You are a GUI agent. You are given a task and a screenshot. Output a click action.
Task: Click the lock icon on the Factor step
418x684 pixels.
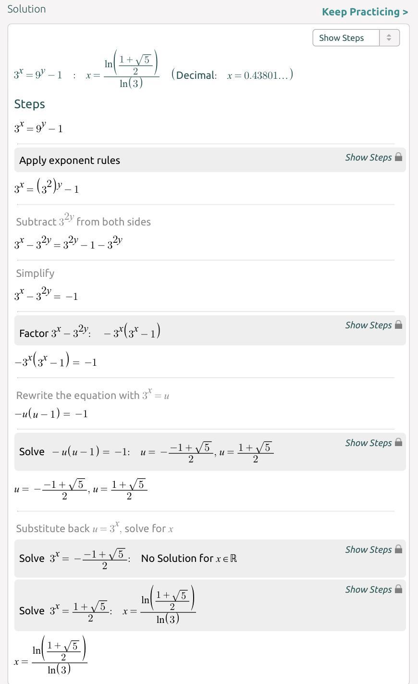pos(398,325)
